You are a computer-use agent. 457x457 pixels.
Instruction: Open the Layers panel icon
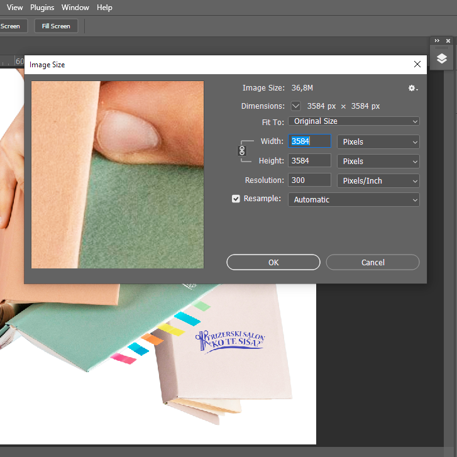442,59
